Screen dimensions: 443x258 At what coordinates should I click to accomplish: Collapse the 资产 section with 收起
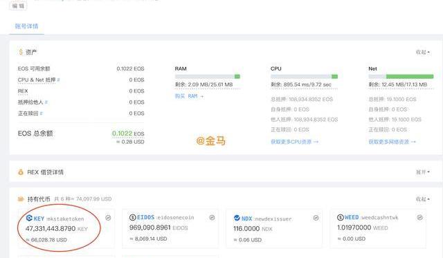tap(423, 52)
